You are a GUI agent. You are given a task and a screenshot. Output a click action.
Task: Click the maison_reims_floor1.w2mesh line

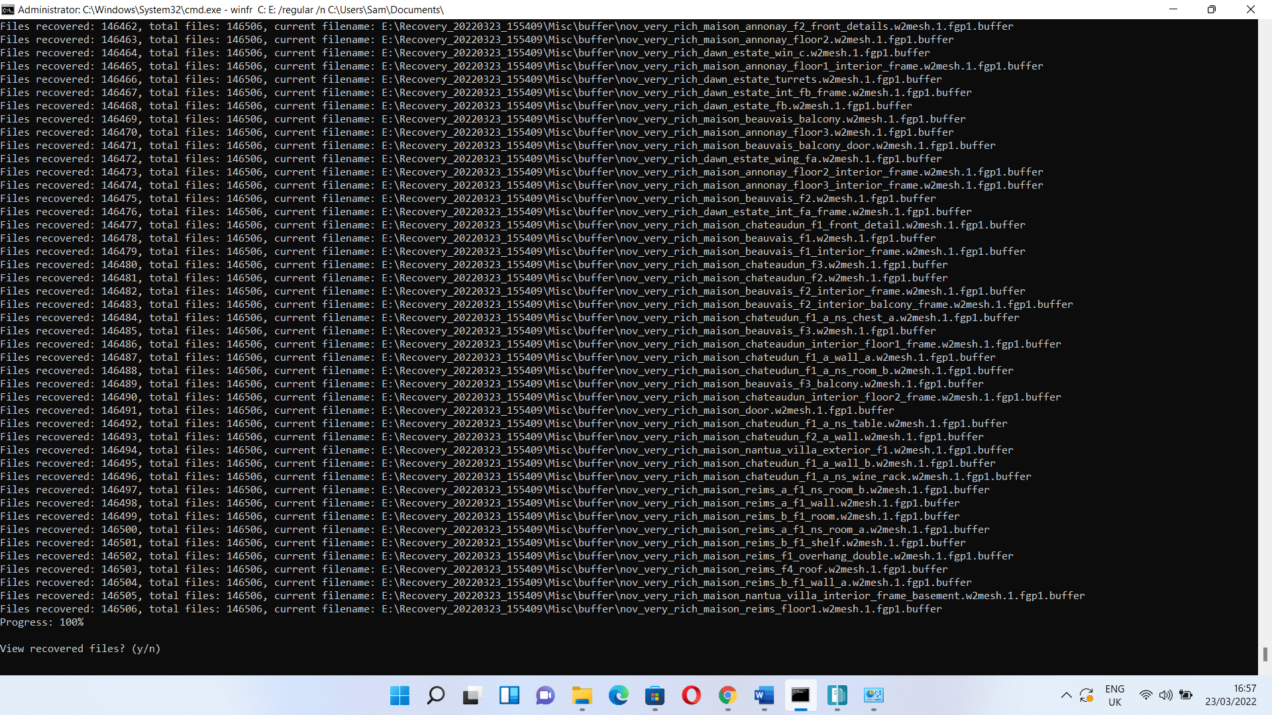tap(471, 609)
